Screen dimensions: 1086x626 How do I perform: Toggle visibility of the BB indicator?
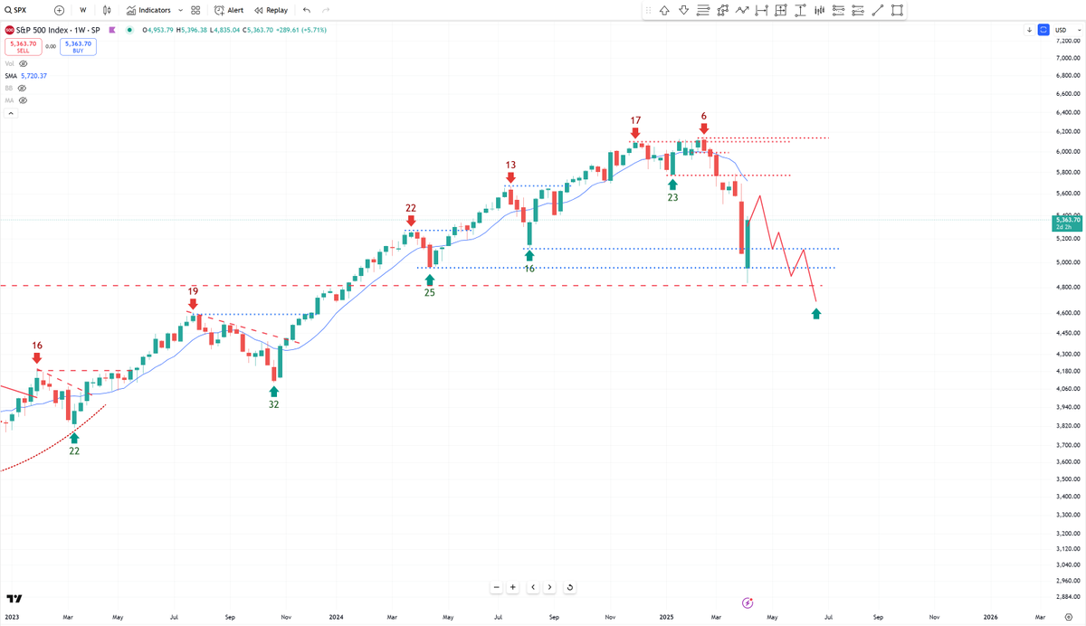(22, 89)
